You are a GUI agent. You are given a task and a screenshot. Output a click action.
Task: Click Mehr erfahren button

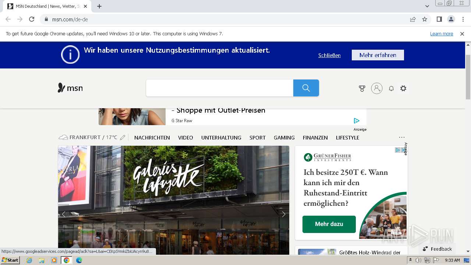(x=378, y=55)
